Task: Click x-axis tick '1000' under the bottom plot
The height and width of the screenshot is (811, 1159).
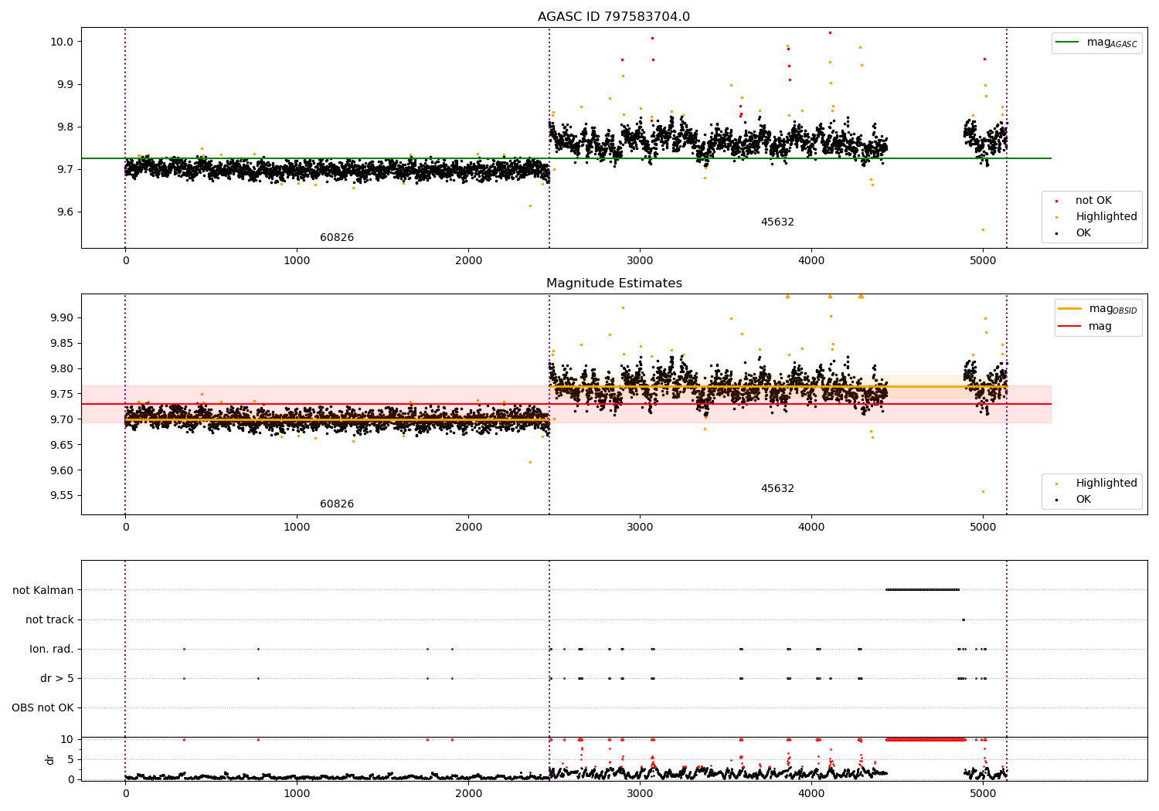Action: (x=297, y=794)
